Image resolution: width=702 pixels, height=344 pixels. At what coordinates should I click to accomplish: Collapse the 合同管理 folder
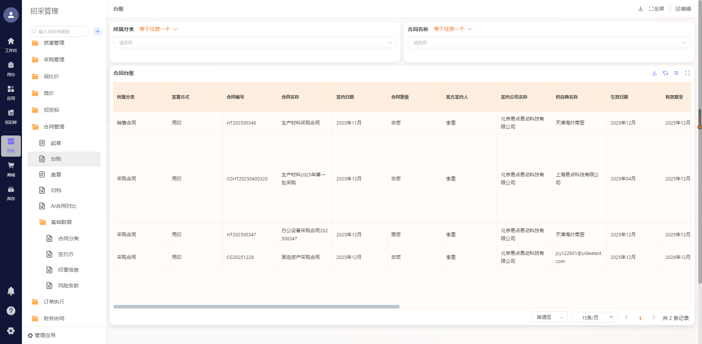point(54,127)
